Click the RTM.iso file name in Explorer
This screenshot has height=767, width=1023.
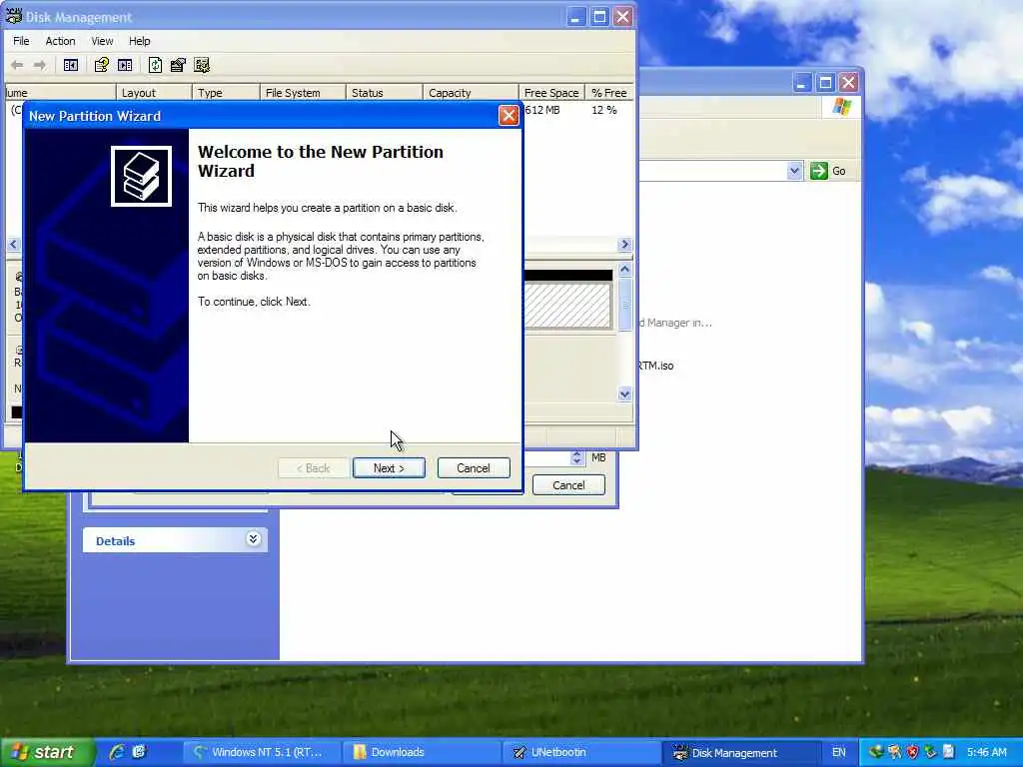tap(655, 366)
